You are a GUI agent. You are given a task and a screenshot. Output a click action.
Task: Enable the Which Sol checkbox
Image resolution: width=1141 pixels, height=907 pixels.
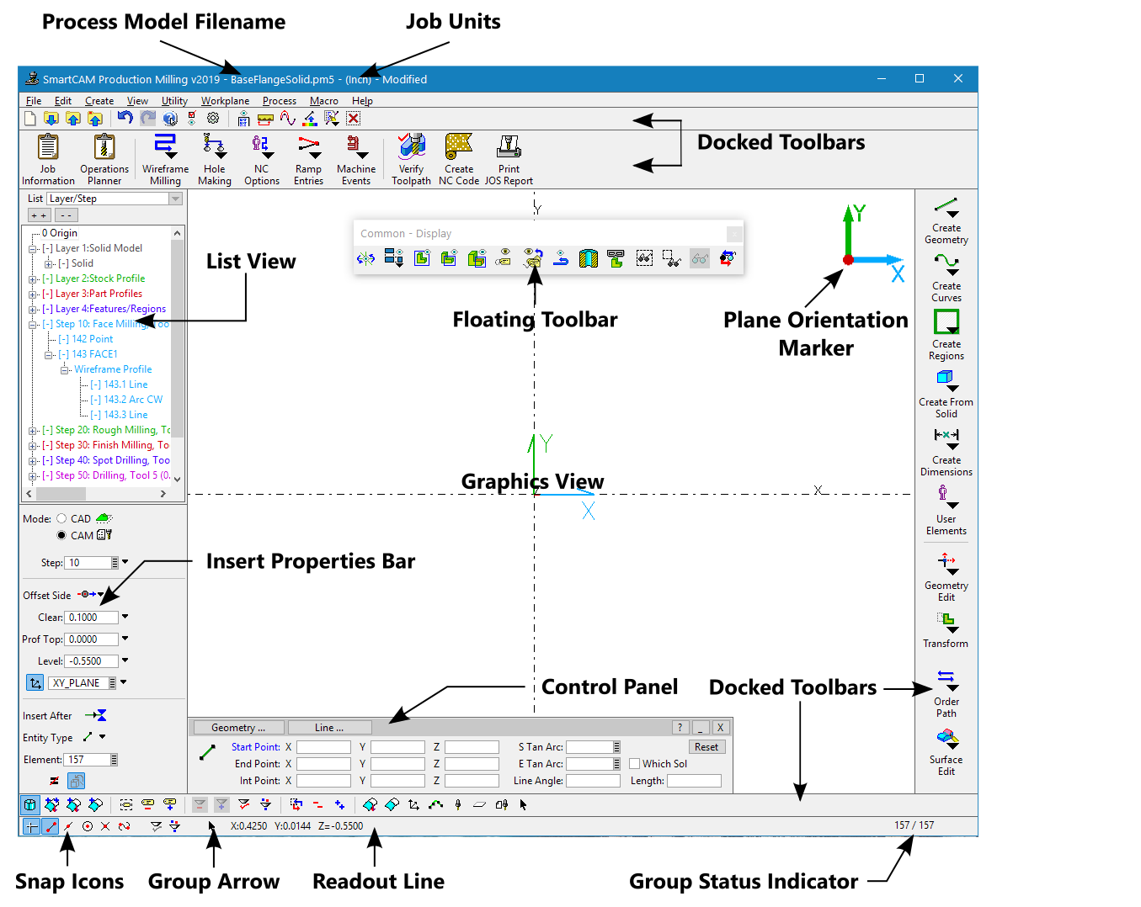pos(635,764)
